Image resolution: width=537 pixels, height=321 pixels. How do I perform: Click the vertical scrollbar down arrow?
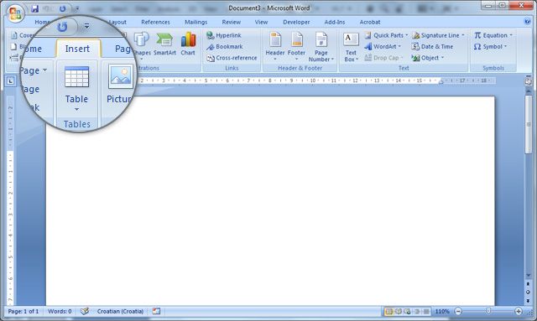tap(529, 276)
